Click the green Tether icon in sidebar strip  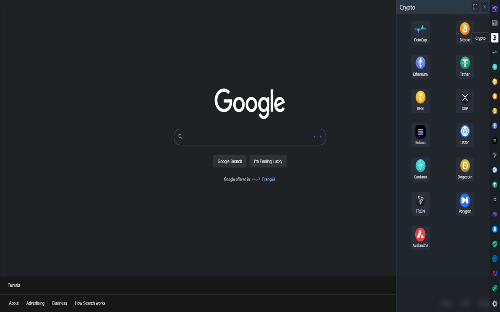click(495, 185)
